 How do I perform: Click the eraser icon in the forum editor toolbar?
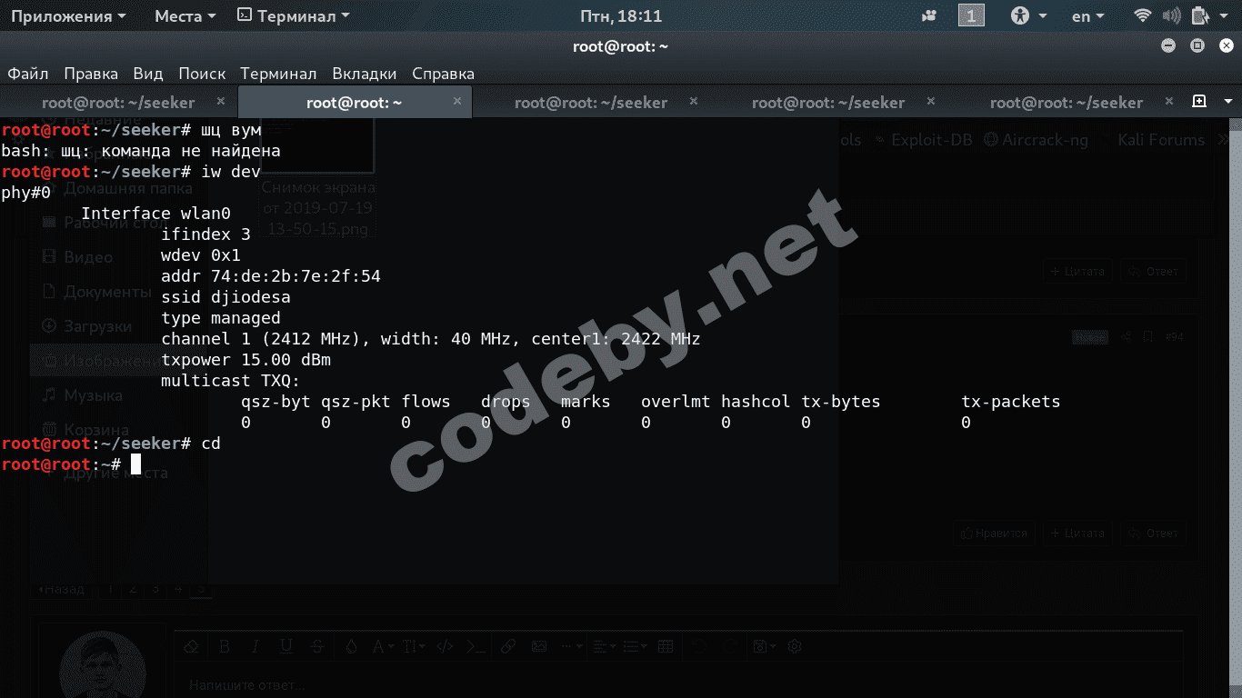(x=191, y=646)
